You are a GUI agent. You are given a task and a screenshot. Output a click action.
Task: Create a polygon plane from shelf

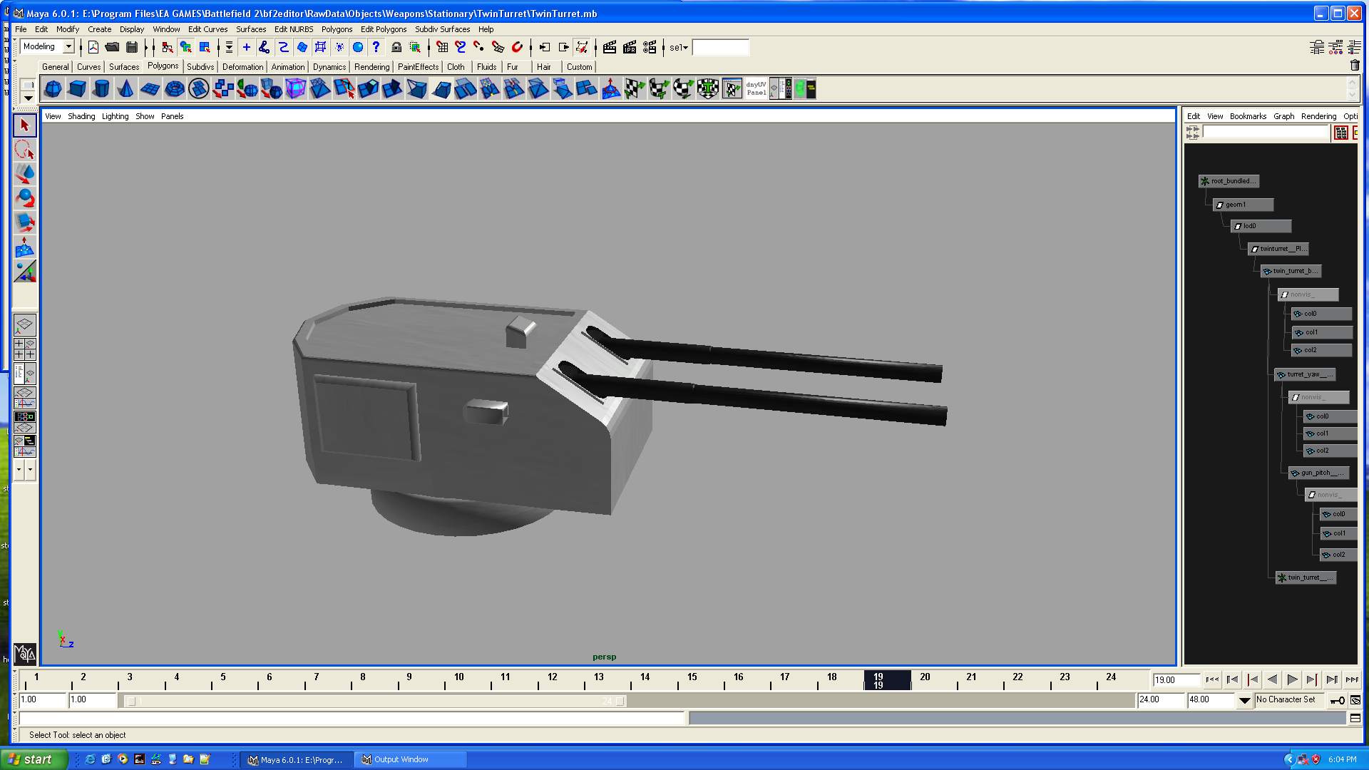tap(150, 88)
